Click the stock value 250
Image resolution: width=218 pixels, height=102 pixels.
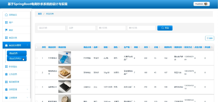pyautogui.click(x=146, y=87)
